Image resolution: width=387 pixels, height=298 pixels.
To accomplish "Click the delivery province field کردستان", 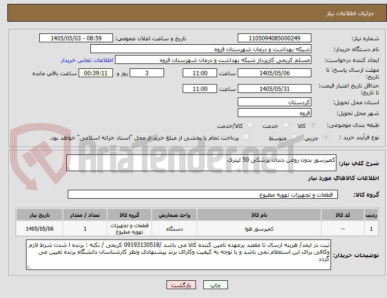I will click(274, 102).
